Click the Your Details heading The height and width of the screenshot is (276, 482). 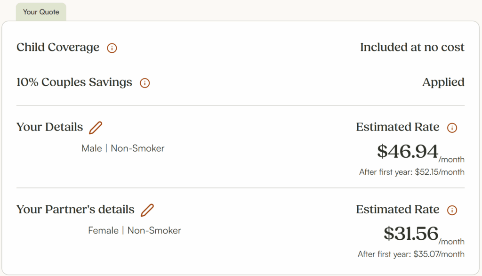(x=49, y=127)
